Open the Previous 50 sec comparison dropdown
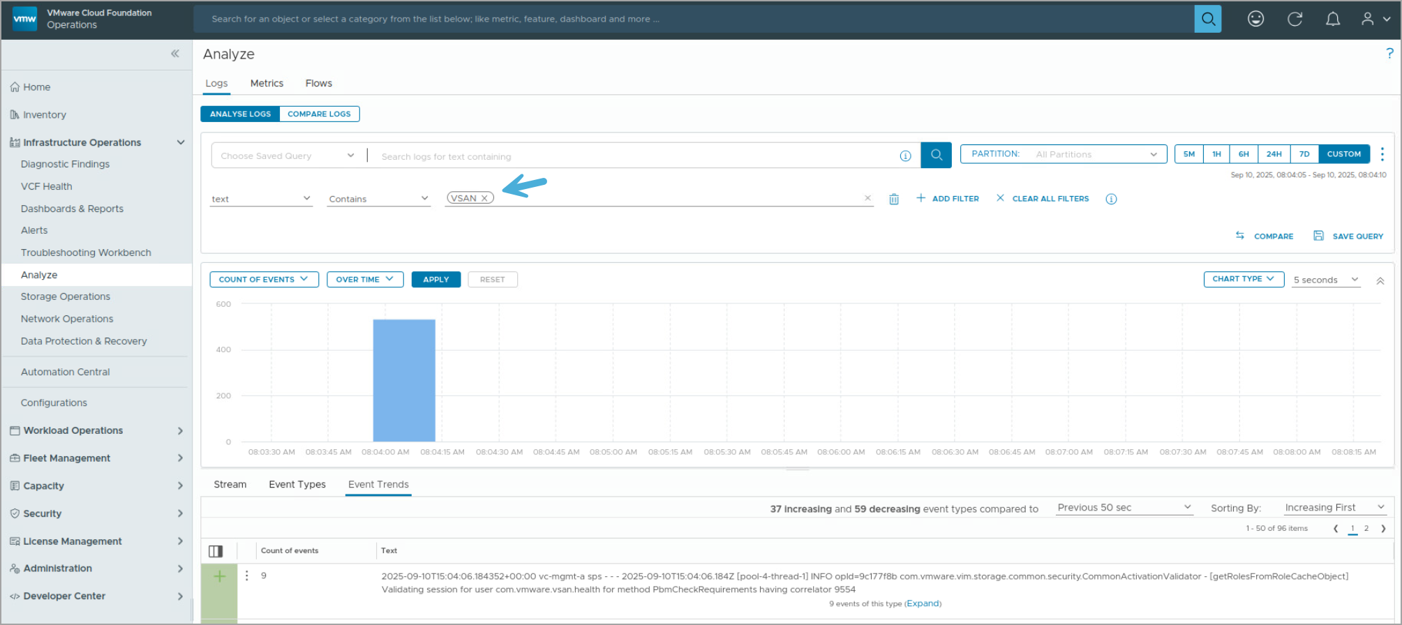This screenshot has width=1402, height=625. pyautogui.click(x=1124, y=508)
